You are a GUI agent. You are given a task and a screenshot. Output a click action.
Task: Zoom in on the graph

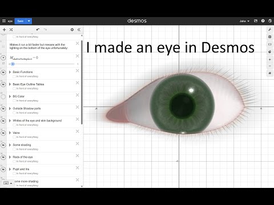269,60
